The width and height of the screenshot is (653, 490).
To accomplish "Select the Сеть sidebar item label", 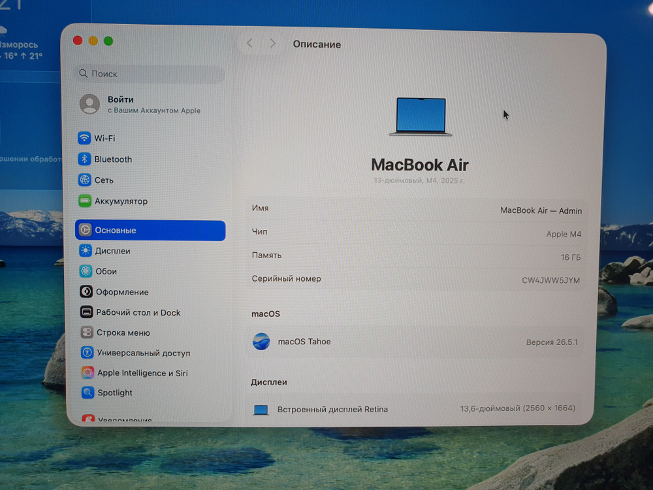I will 104,180.
